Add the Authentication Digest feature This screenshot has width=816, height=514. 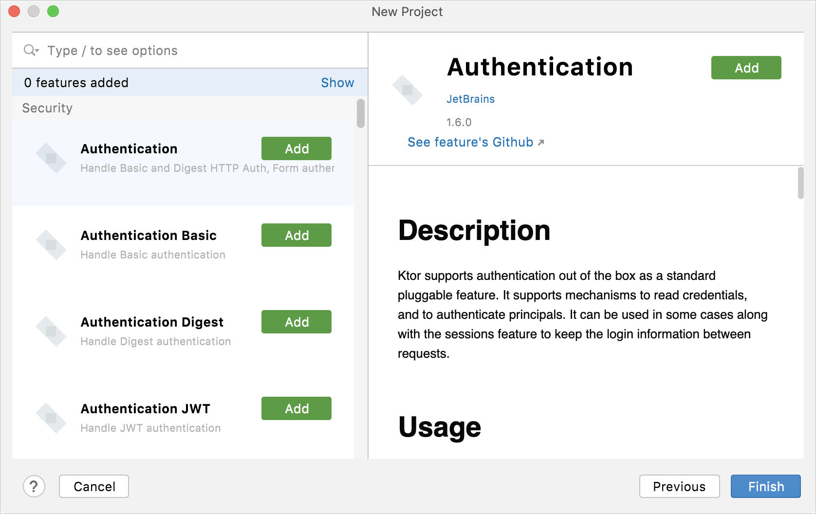coord(296,322)
